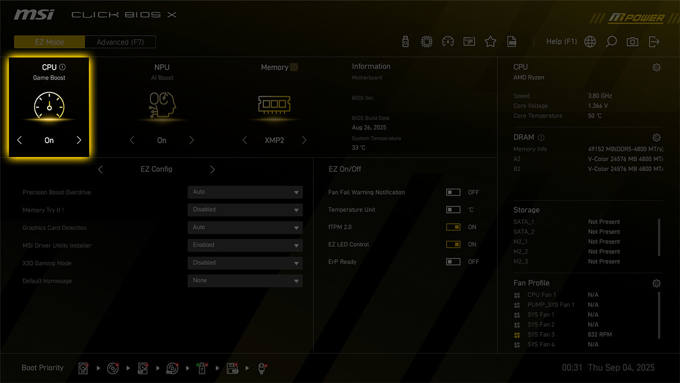The width and height of the screenshot is (680, 383).
Task: Open Favorites via the star icon
Action: [490, 41]
